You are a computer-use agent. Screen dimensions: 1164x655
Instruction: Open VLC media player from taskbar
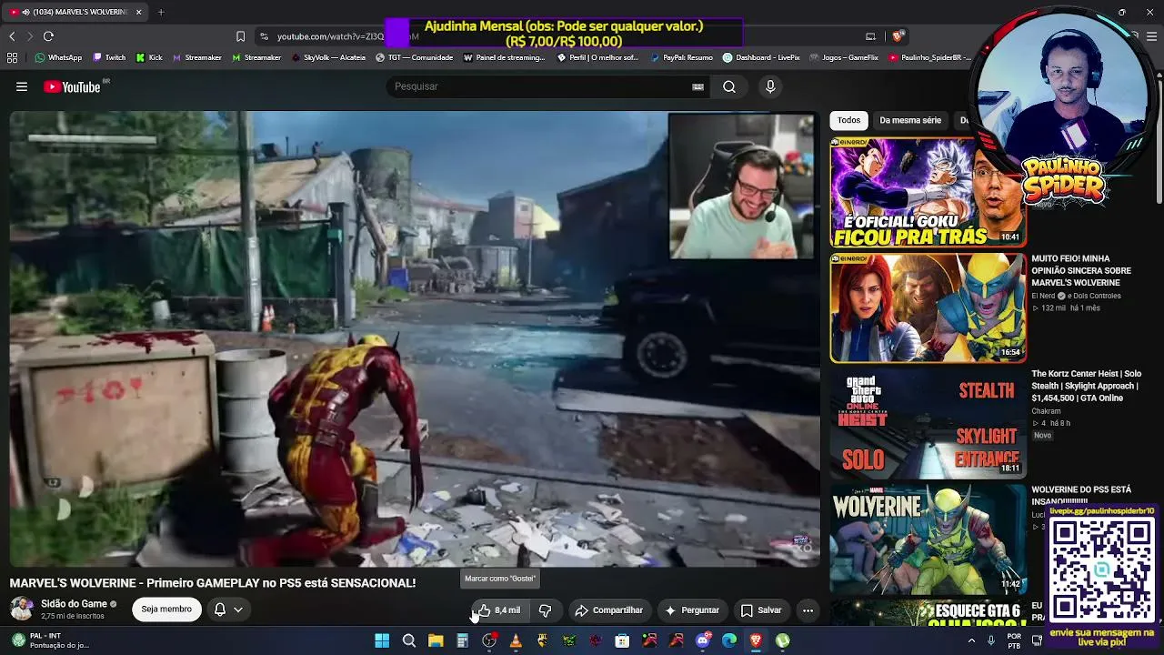tap(516, 640)
